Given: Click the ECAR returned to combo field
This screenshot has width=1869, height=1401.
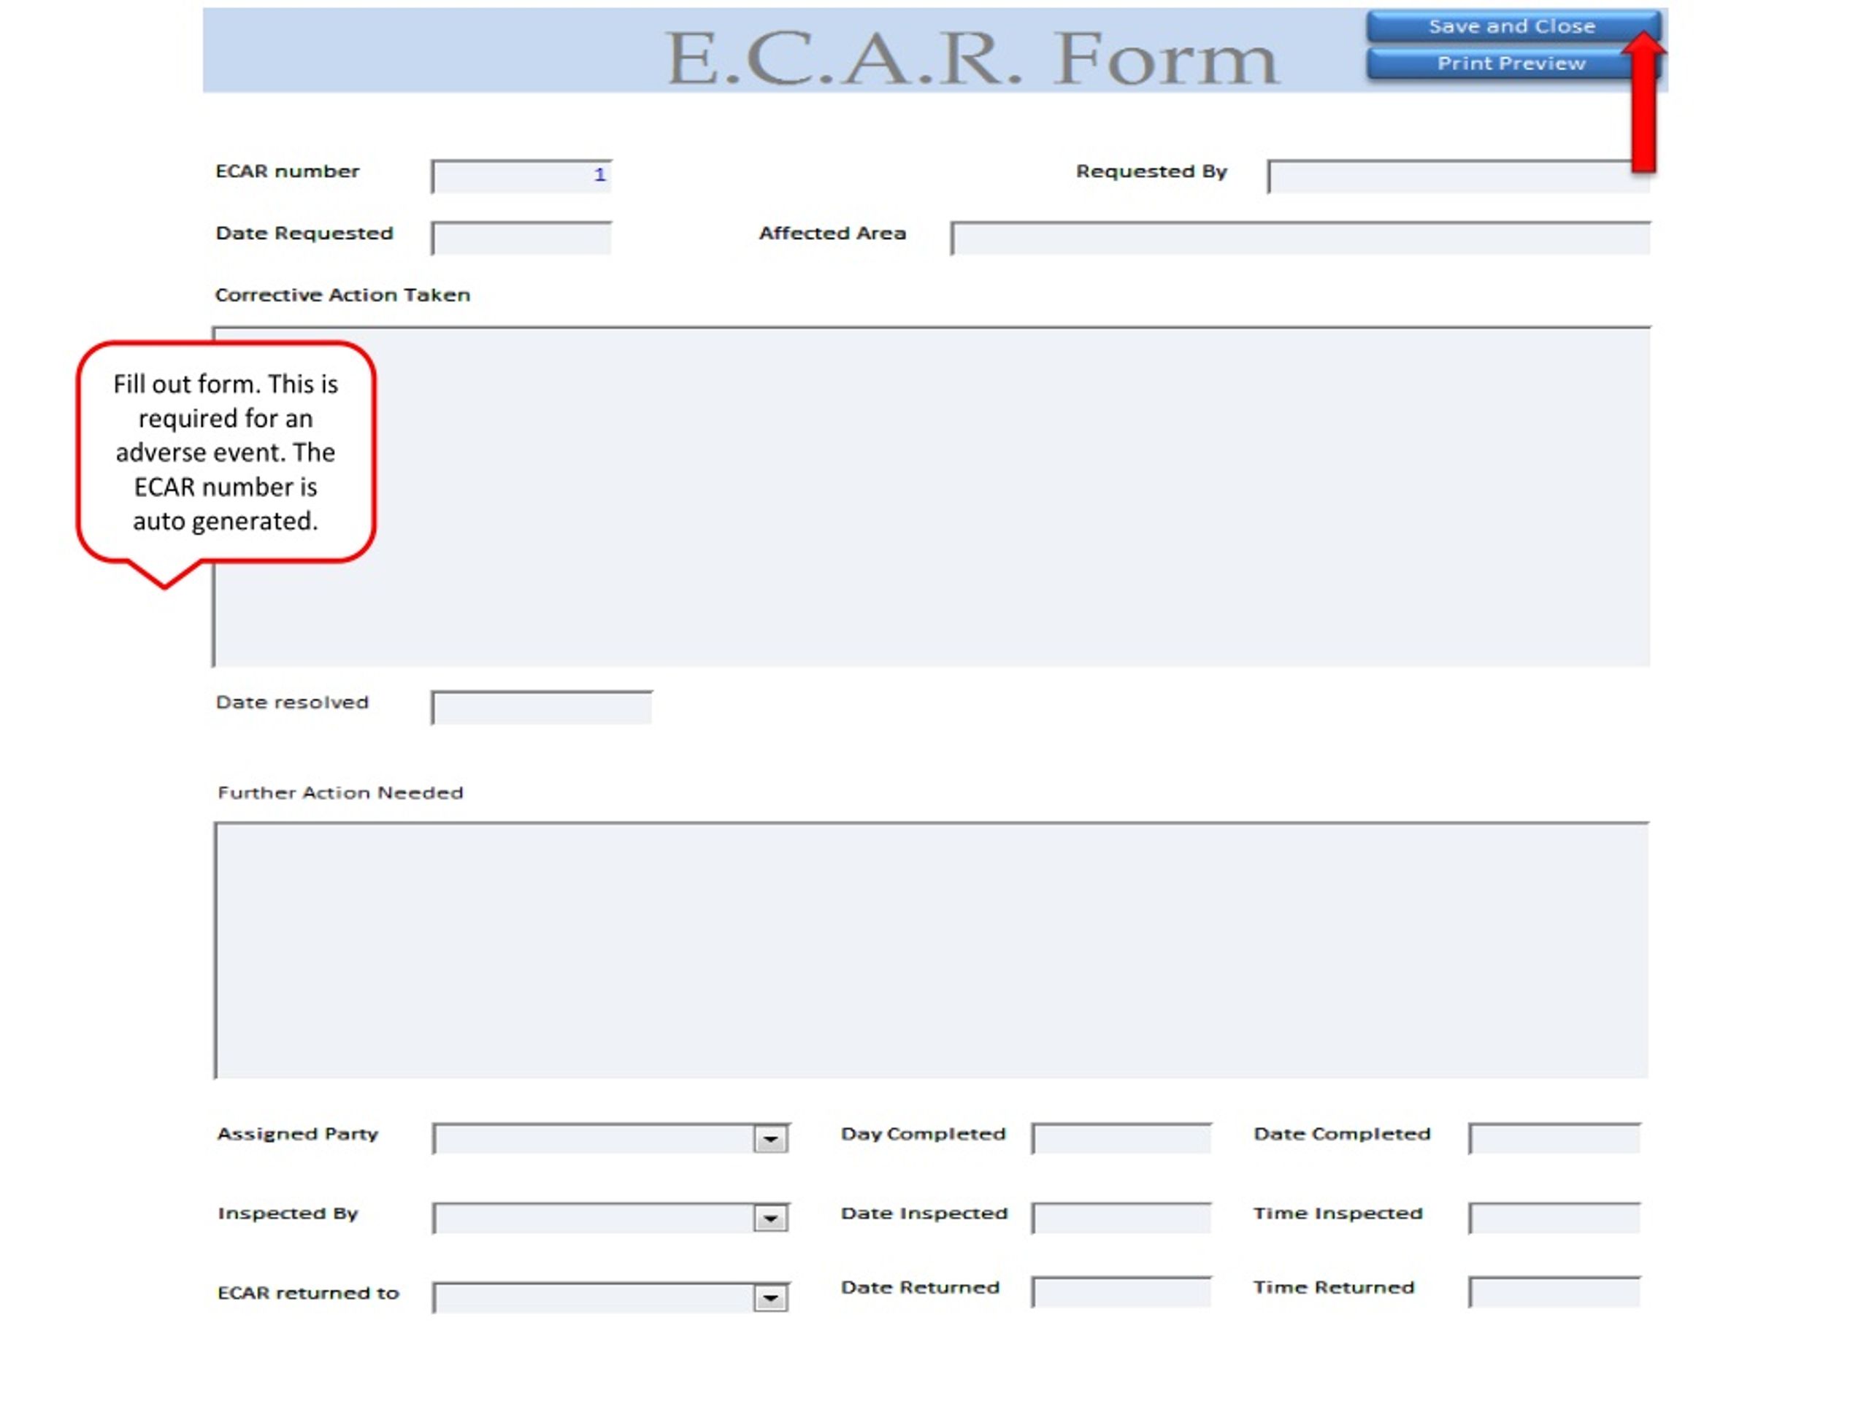Looking at the screenshot, I should click(610, 1298).
